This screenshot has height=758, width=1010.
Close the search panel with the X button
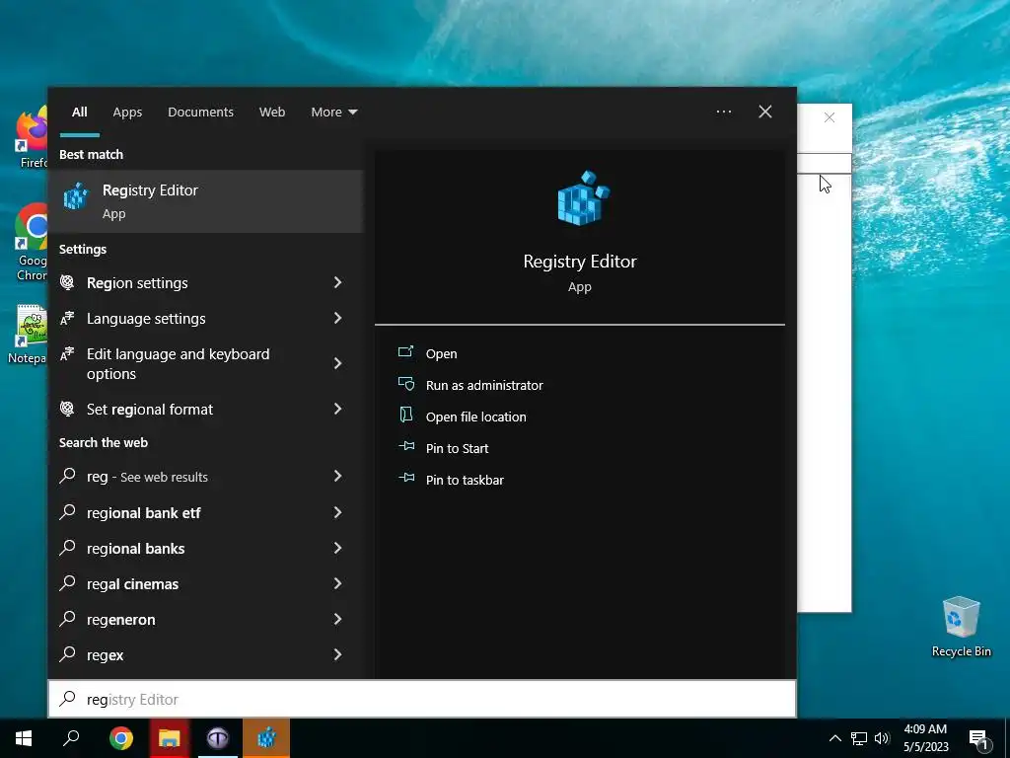click(765, 112)
